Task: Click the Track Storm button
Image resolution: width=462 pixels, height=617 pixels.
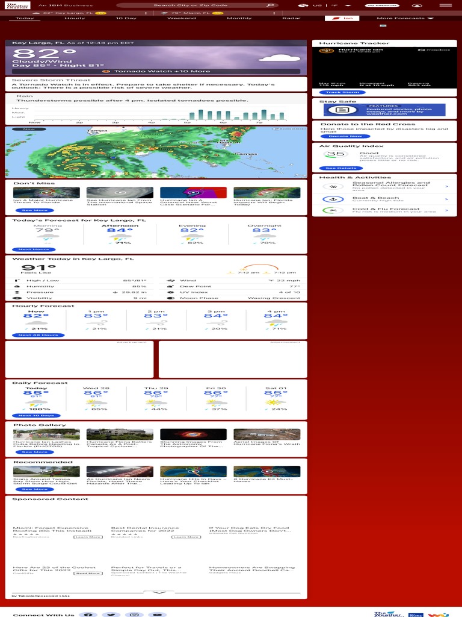Action: (x=342, y=92)
